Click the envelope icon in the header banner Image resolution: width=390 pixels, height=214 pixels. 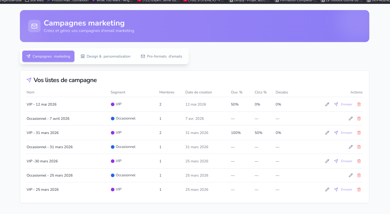pos(34,26)
